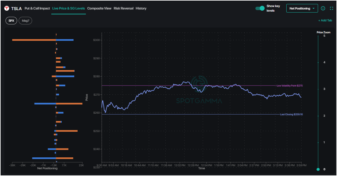Click the + Add Tab link
The width and height of the screenshot is (337, 176).
click(x=325, y=20)
